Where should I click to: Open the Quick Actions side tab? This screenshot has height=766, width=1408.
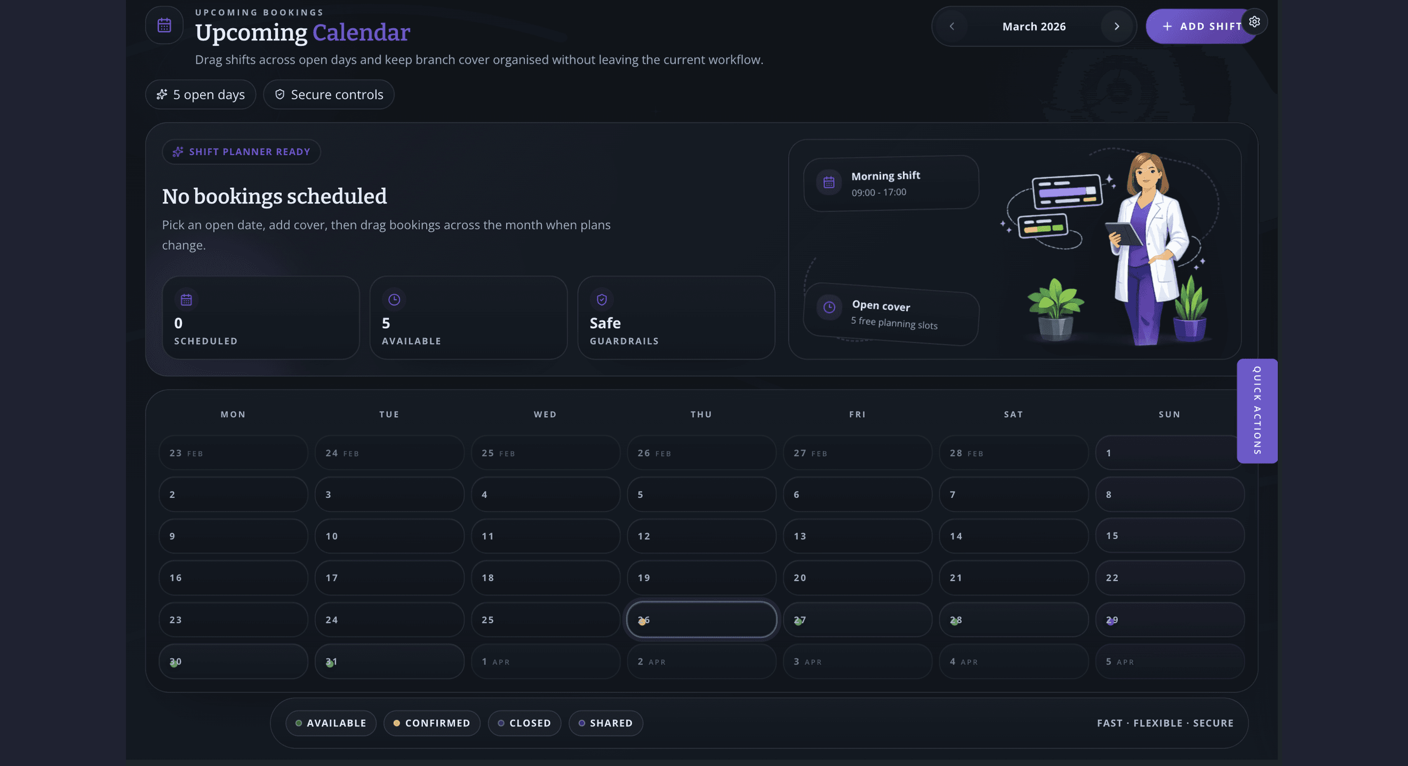[1257, 411]
